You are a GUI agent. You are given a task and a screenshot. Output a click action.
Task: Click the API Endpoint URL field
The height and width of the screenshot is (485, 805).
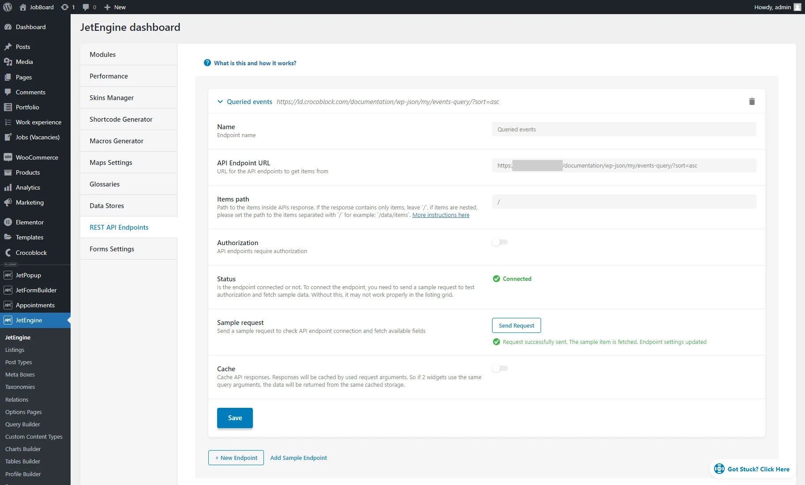[624, 165]
